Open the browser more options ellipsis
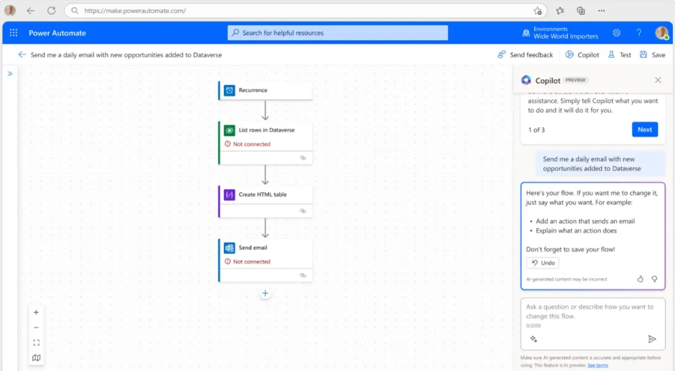Screen dimensions: 675x371 (601, 11)
